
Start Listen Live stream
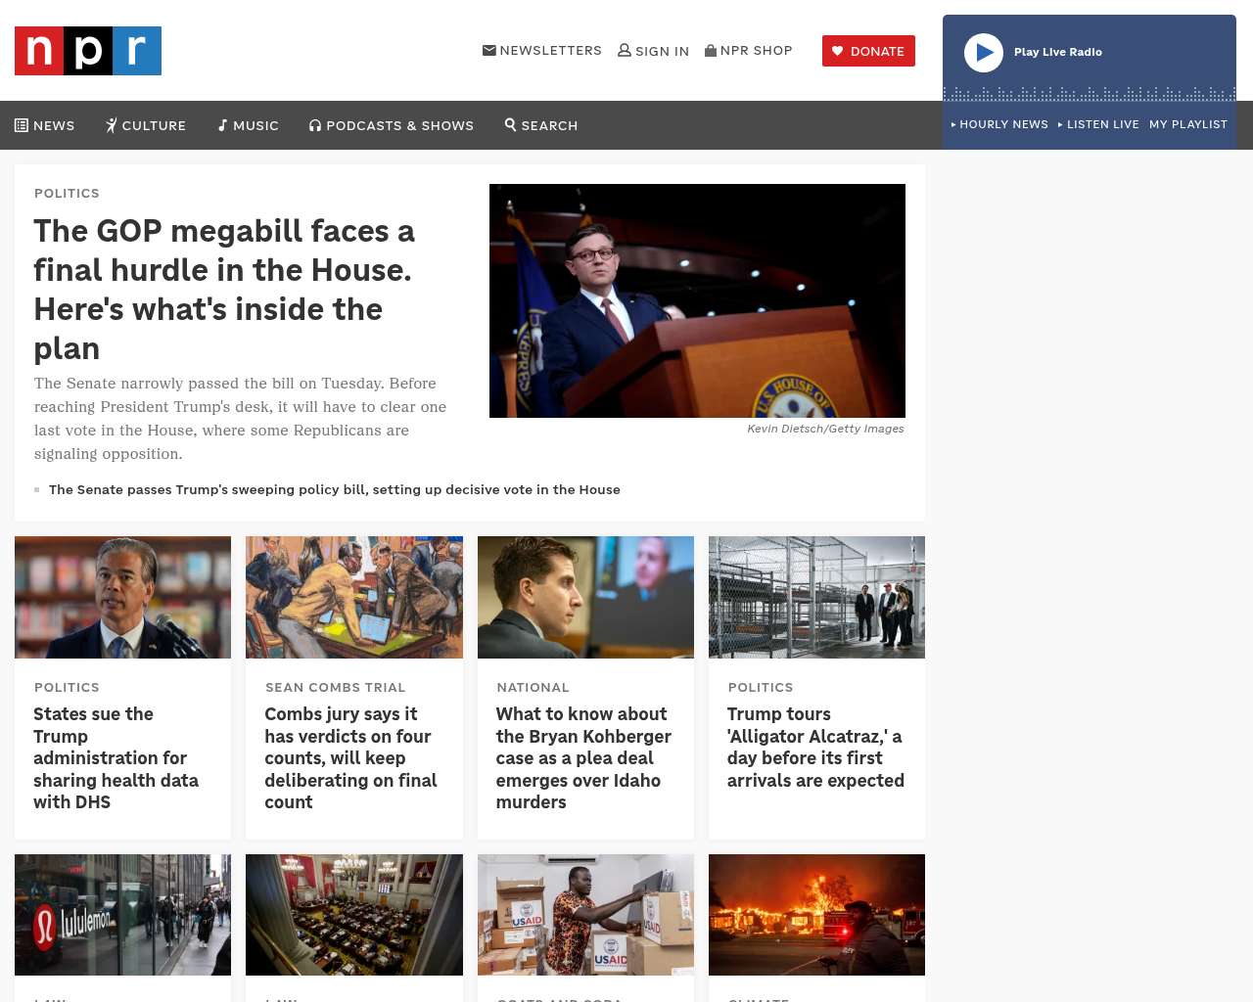[1098, 124]
